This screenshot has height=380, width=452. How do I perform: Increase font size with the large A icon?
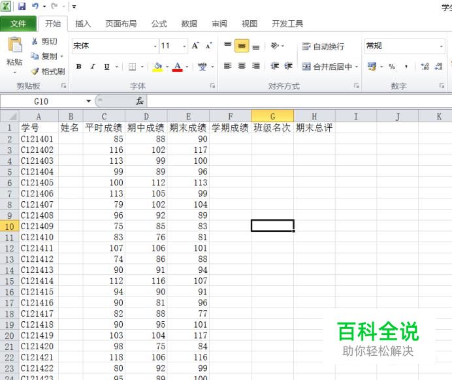point(195,46)
